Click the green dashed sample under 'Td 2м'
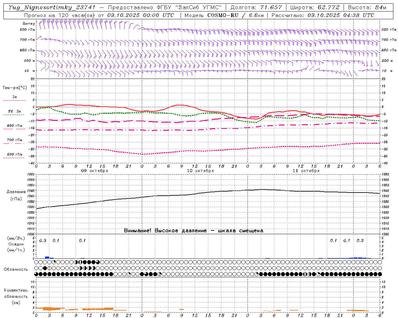The width and height of the screenshot is (398, 318). click(14, 115)
